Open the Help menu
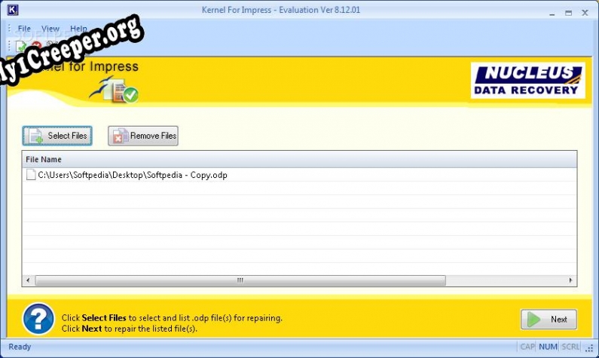The width and height of the screenshot is (599, 358). [x=78, y=29]
